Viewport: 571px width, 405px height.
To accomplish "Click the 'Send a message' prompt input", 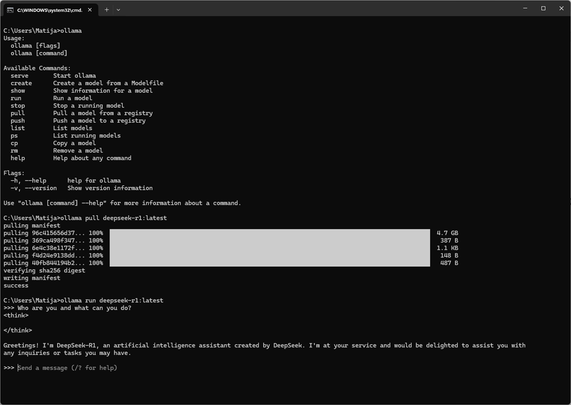I will (x=67, y=368).
